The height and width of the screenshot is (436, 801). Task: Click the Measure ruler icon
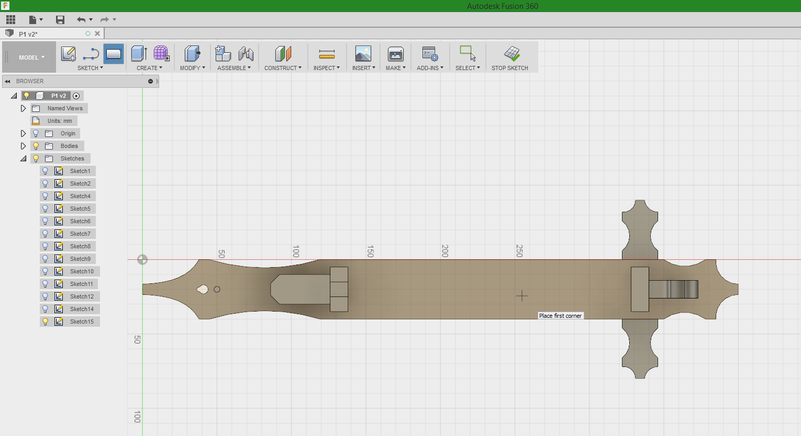327,54
